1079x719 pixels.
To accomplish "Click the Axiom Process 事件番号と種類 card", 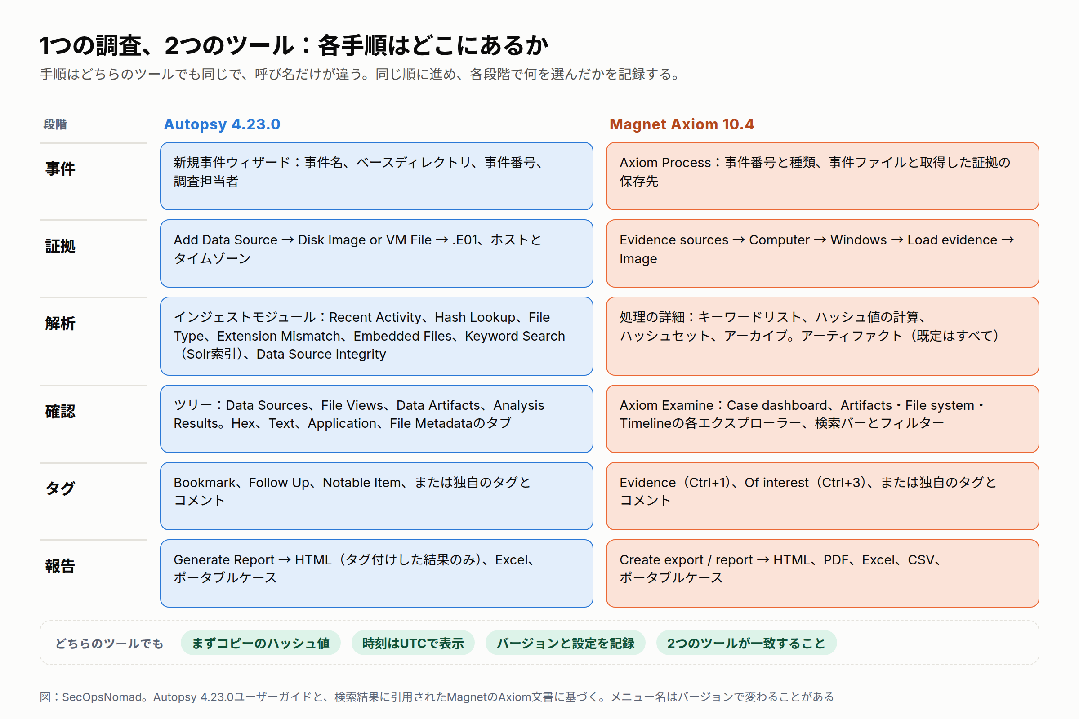I will tap(822, 176).
